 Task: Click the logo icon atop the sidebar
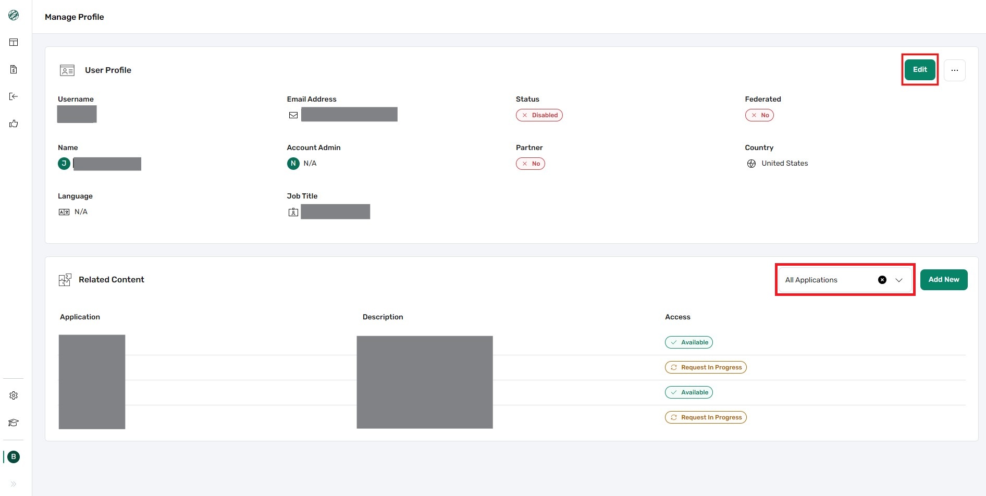(x=14, y=15)
